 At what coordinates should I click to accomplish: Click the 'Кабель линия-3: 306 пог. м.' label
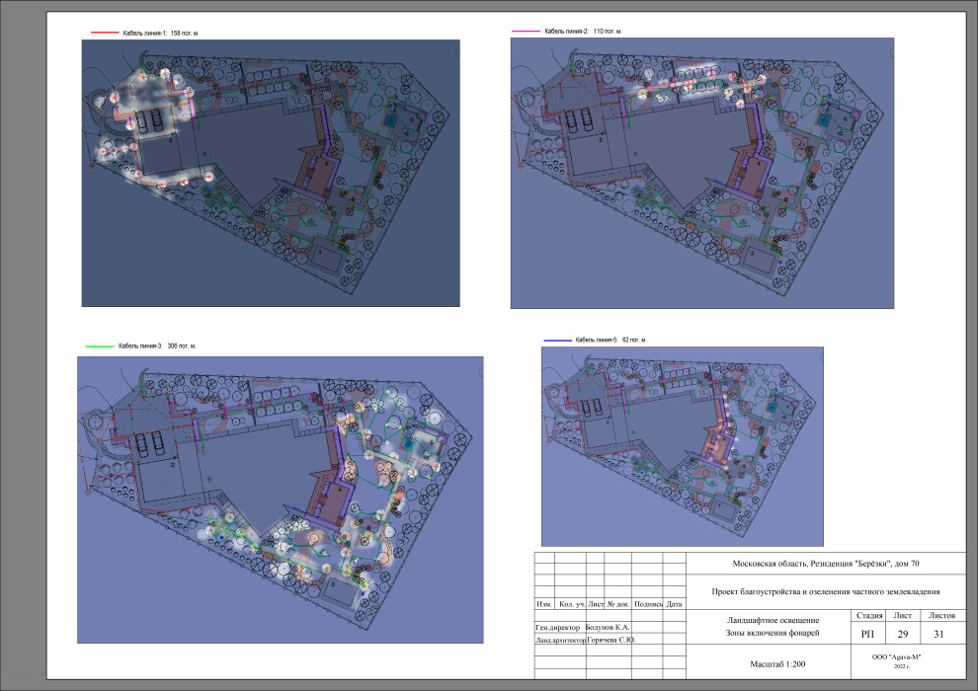click(157, 346)
